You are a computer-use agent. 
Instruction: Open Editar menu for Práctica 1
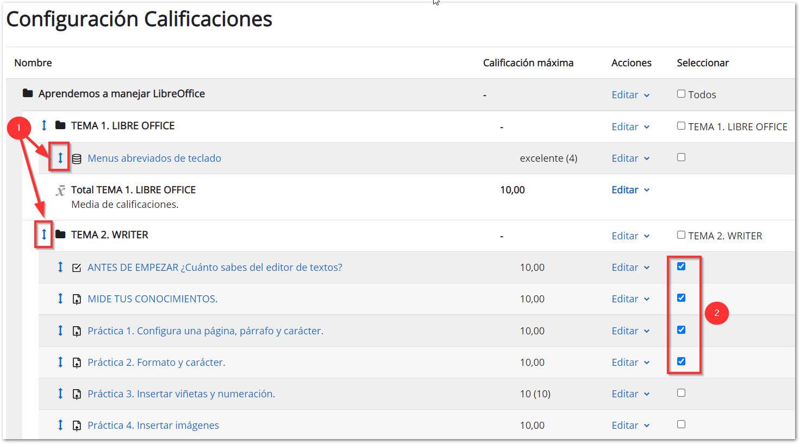[630, 331]
